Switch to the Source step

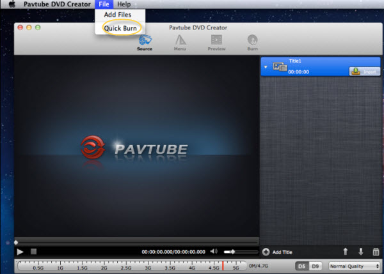[145, 43]
